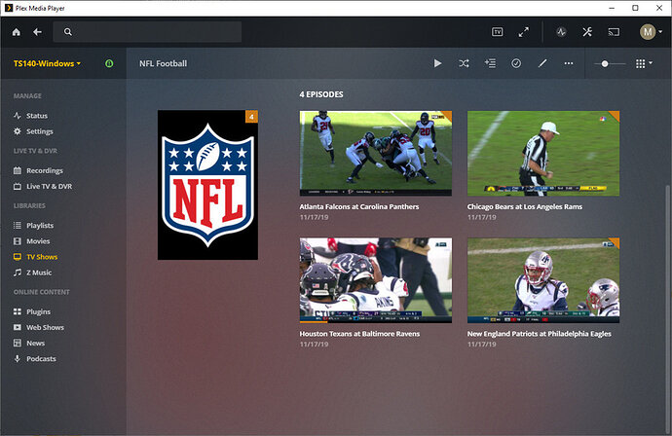Click the NFL logo poster
This screenshot has width=672, height=436.
[207, 185]
